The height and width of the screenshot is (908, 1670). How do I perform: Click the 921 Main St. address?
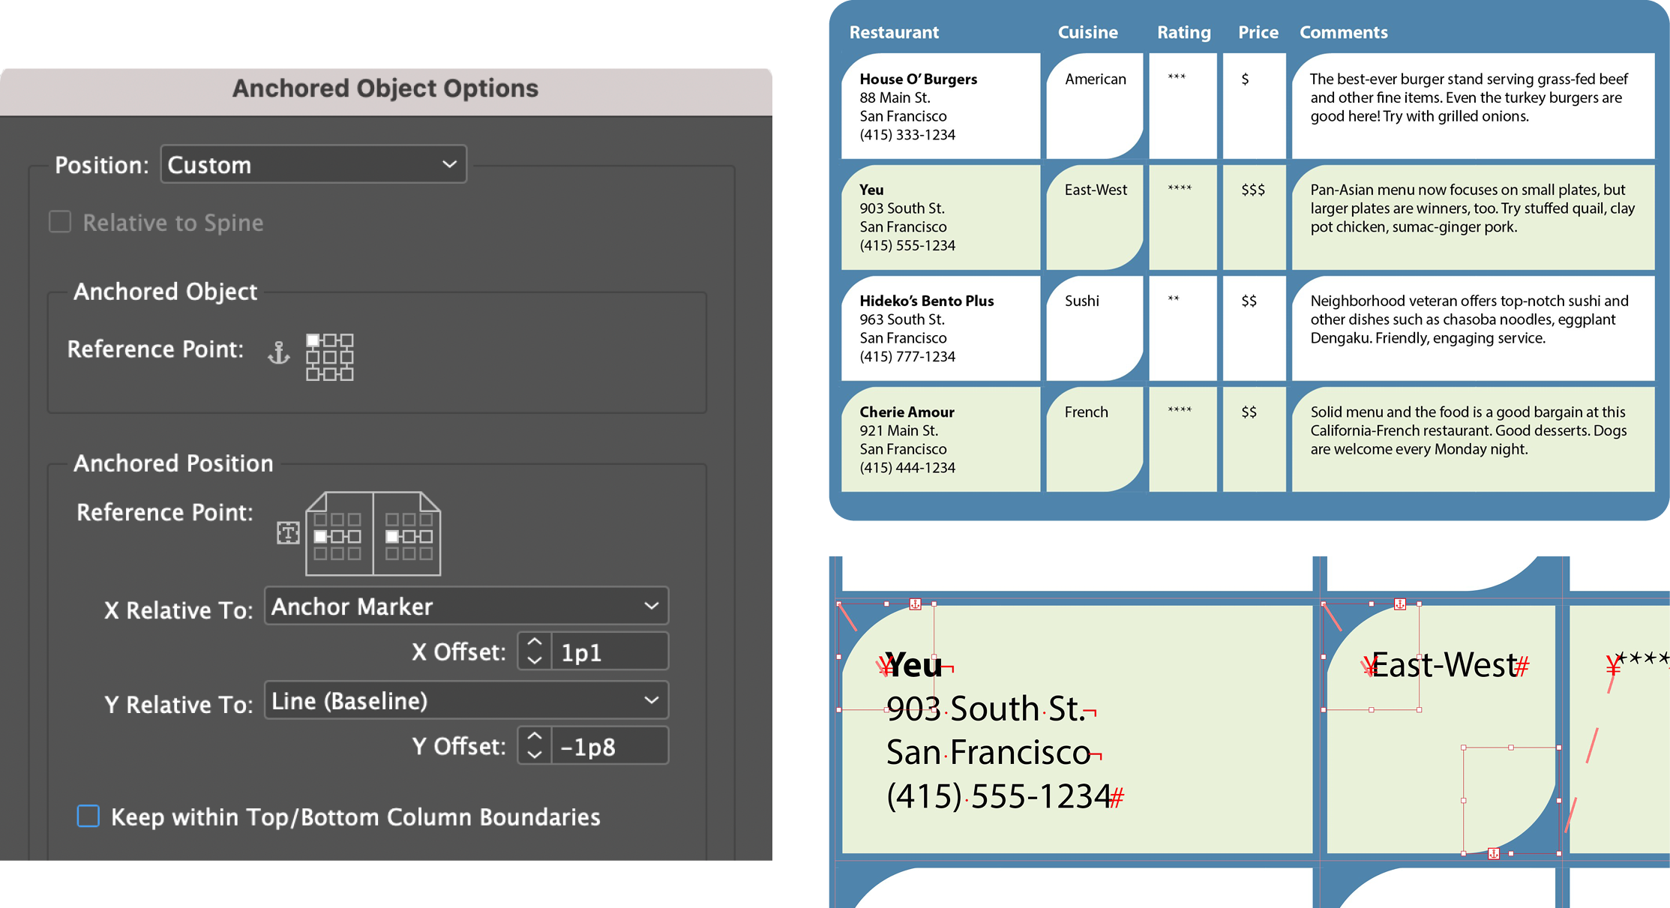coord(899,430)
